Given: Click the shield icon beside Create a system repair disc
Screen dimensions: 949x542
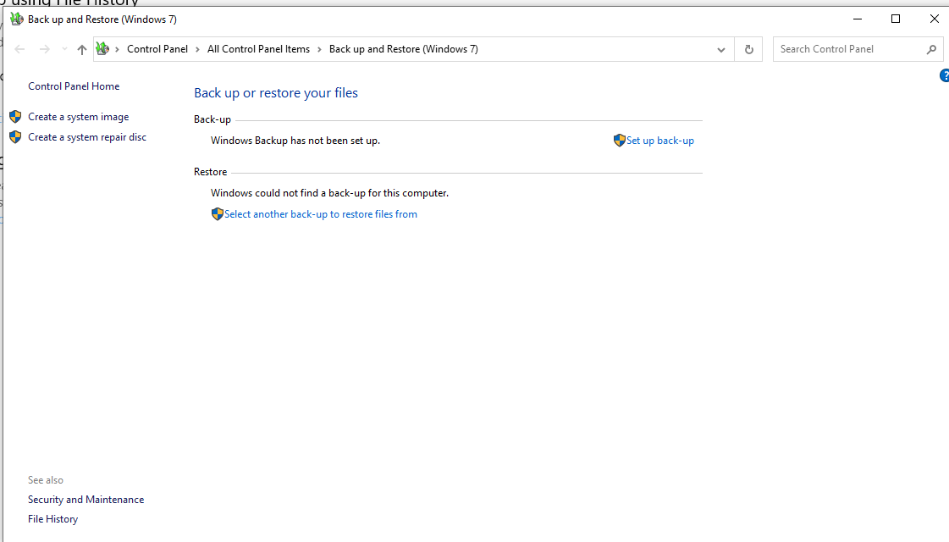Looking at the screenshot, I should click(x=15, y=137).
